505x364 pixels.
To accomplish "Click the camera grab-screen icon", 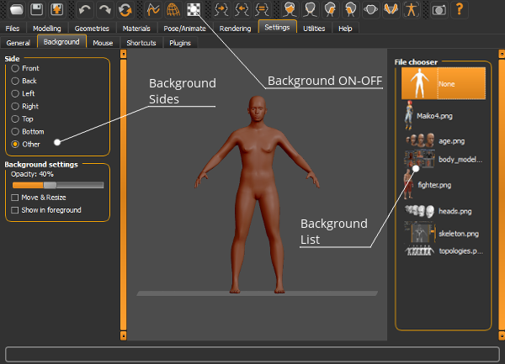I will (439, 9).
